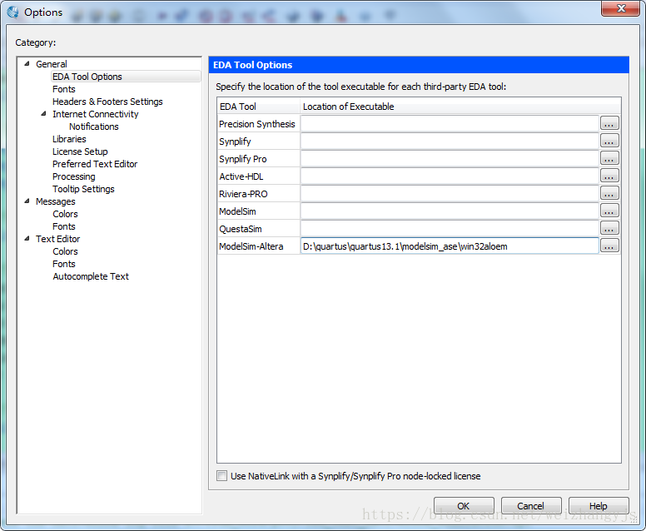Open Tooltip Settings page
Screen dimensions: 646x531
83,189
